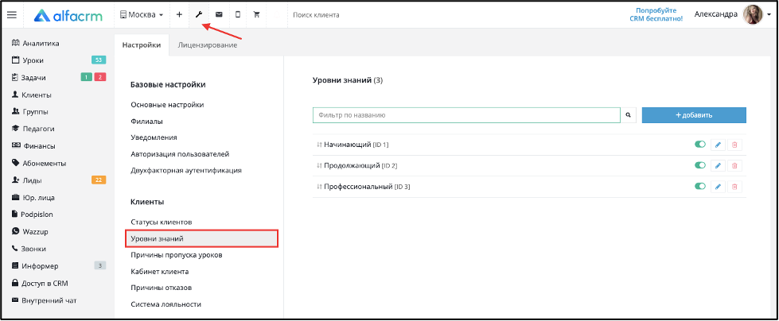Click the envelope mail icon in the top bar
The height and width of the screenshot is (321, 779).
point(219,15)
